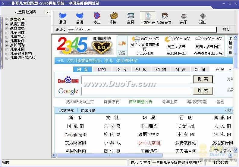Click the Tuesday thunderstorm weather icon
Image resolution: width=239 pixels, height=167 pixels.
click(136, 39)
